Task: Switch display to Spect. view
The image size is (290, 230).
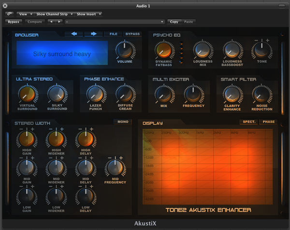Action: click(248, 122)
